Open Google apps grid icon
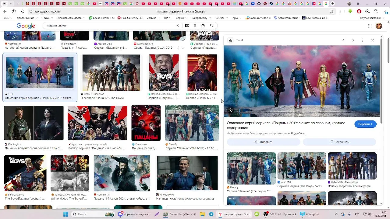Image resolution: width=390 pixels, height=219 pixels. 370,26
